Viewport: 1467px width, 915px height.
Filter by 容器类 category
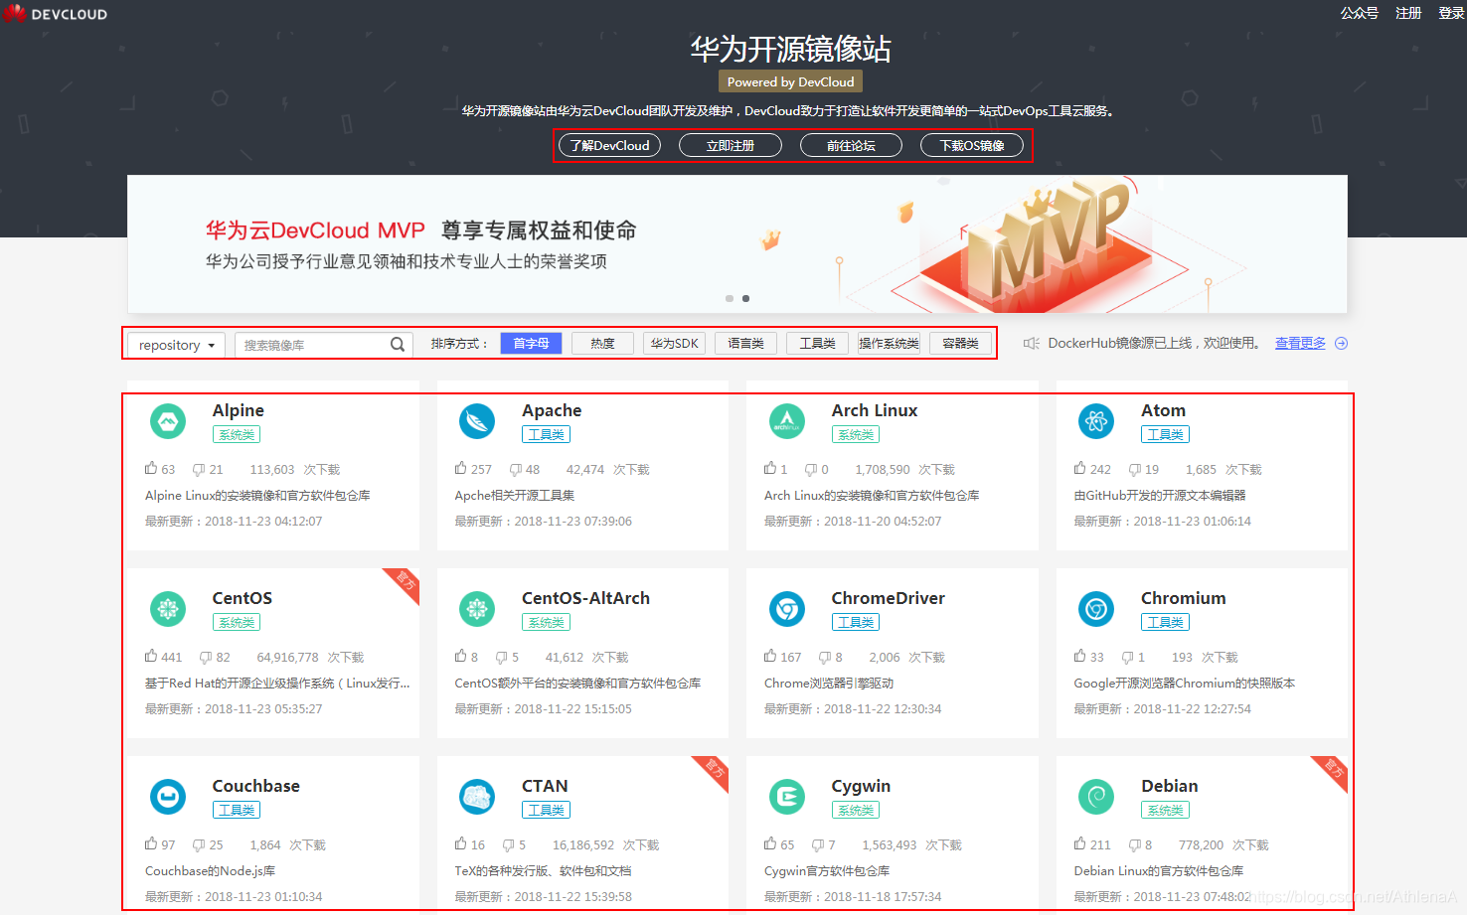coord(960,343)
